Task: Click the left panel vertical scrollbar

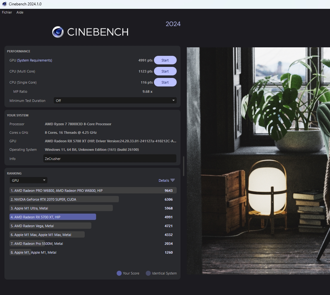Action: click(x=184, y=166)
